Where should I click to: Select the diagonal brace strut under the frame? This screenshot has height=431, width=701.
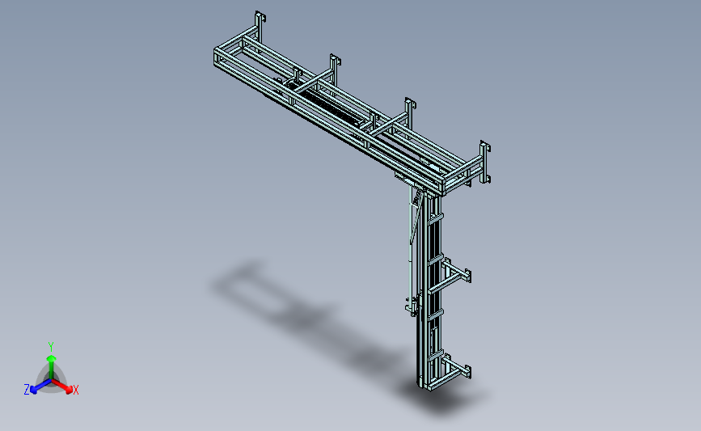pyautogui.click(x=416, y=218)
